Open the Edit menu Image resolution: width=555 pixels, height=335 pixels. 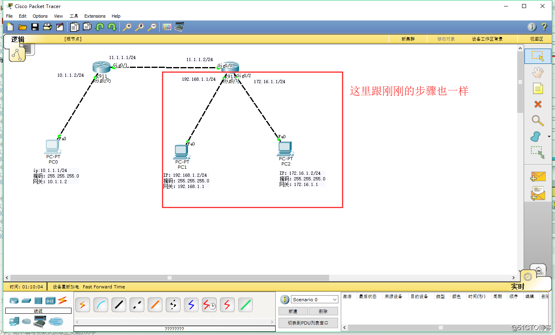tap(23, 16)
